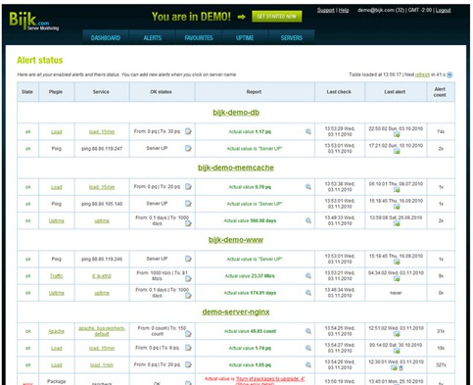This screenshot has width=473, height=385.
Task: Open last alert icon for ping 88.86.119.246
Action: (397, 262)
